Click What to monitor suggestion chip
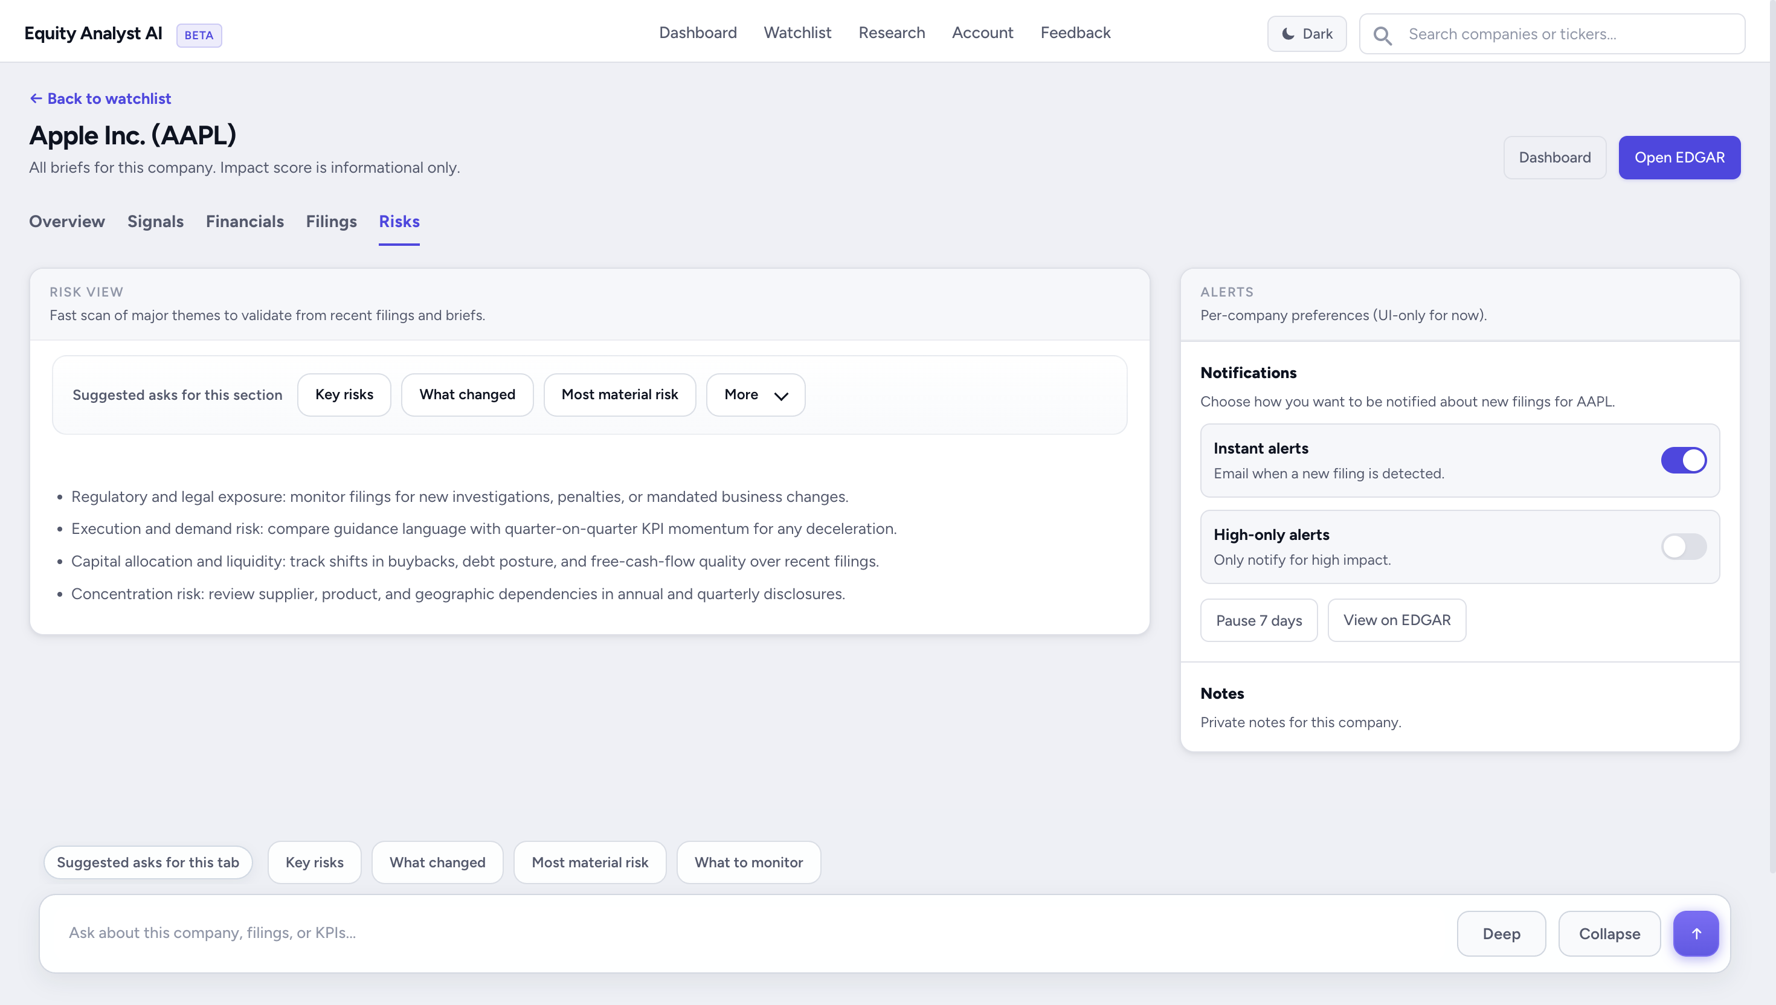This screenshot has width=1776, height=1005. (748, 862)
